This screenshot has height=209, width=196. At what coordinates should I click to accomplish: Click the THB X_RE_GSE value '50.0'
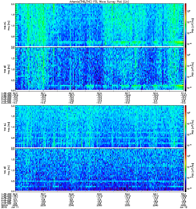click(x=15, y=94)
